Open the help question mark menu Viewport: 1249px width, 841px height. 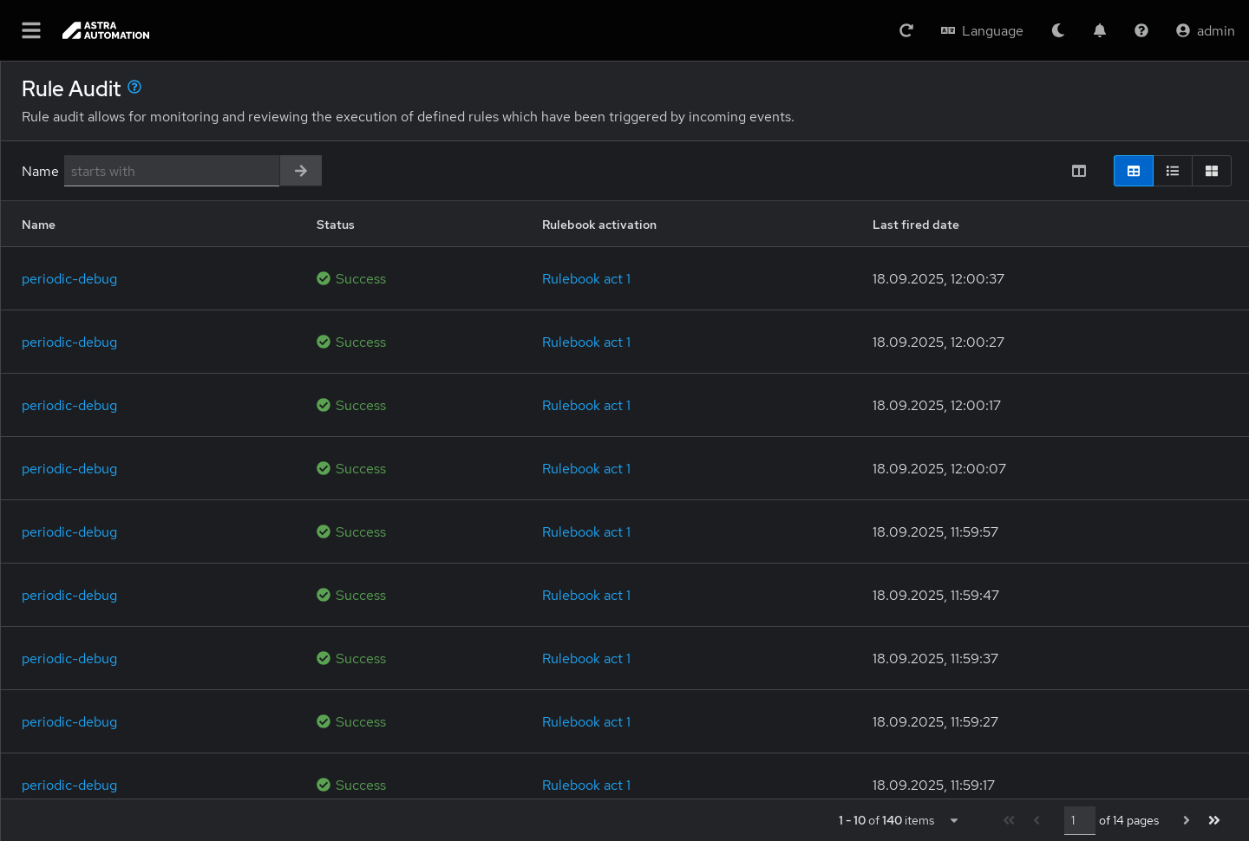coord(1141,30)
